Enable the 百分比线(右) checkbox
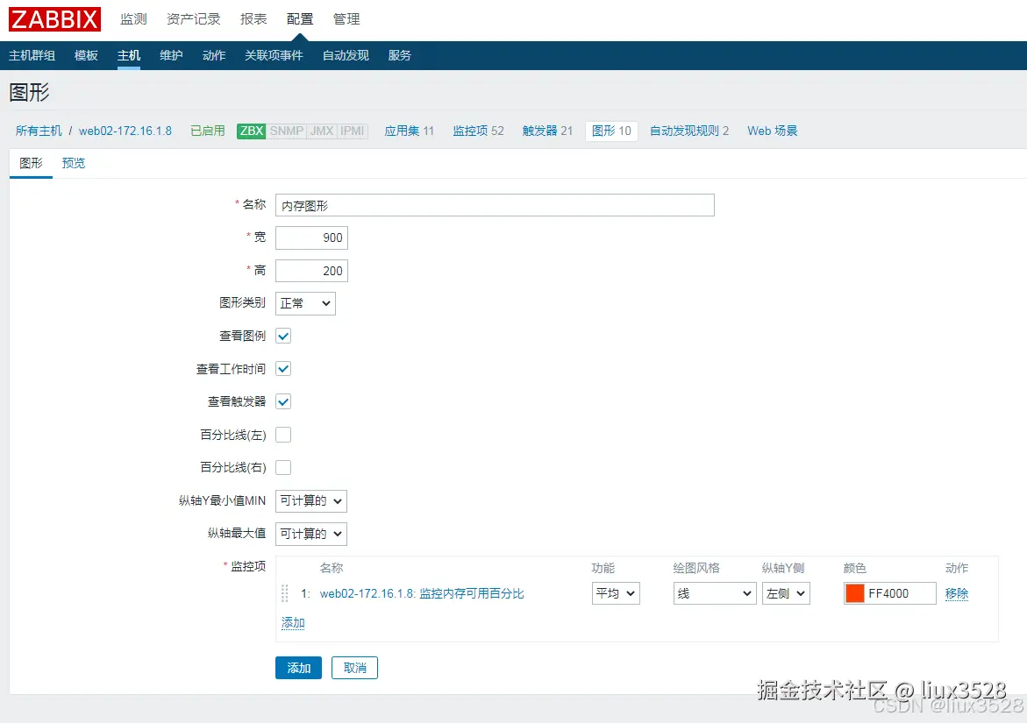1027x723 pixels. [282, 467]
